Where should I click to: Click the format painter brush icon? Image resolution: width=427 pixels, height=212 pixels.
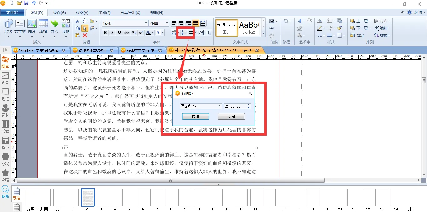point(340,28)
